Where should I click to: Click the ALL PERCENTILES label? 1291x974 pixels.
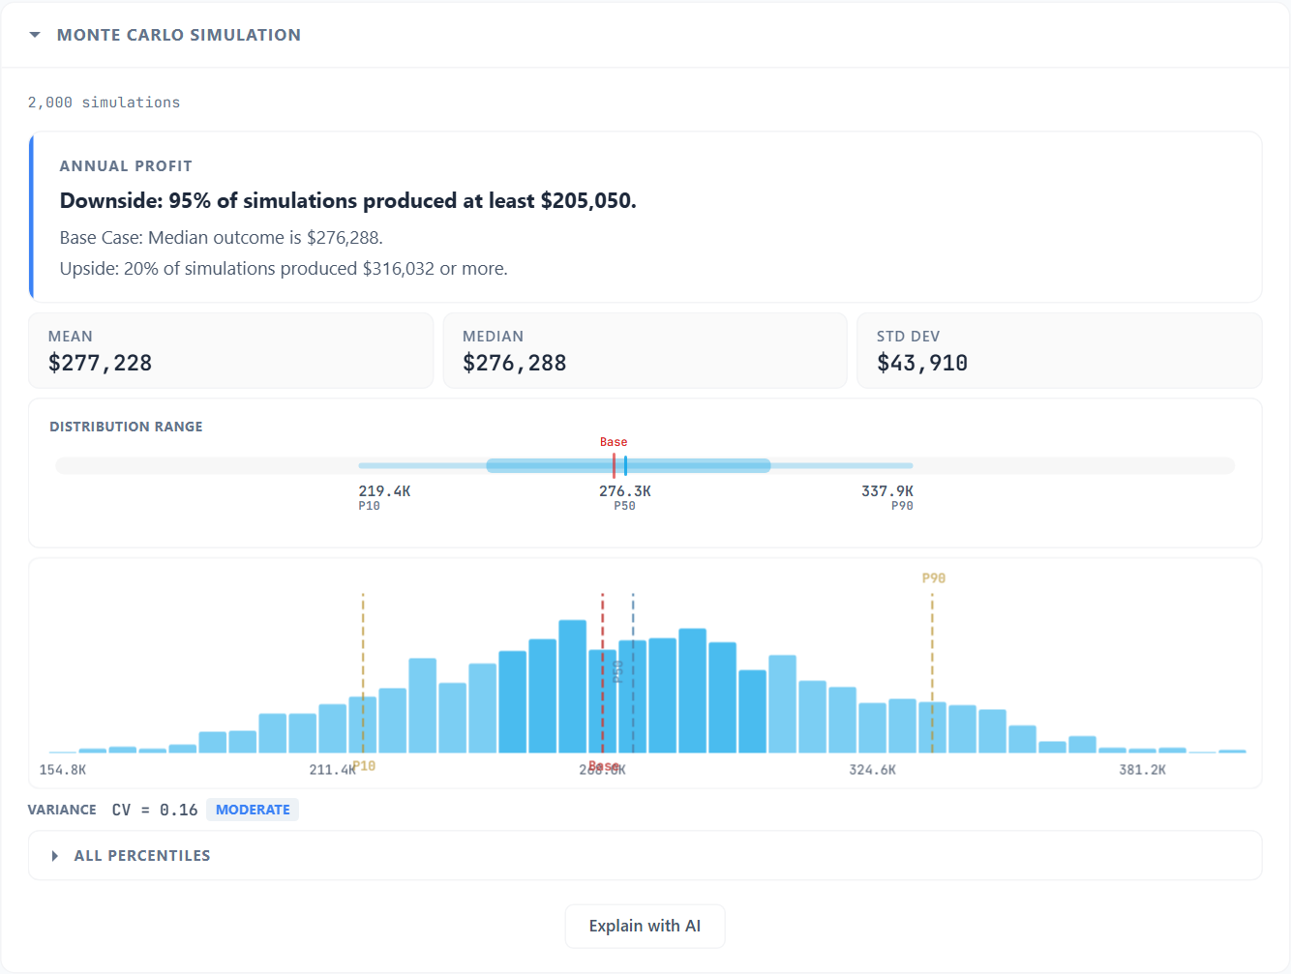tap(142, 856)
